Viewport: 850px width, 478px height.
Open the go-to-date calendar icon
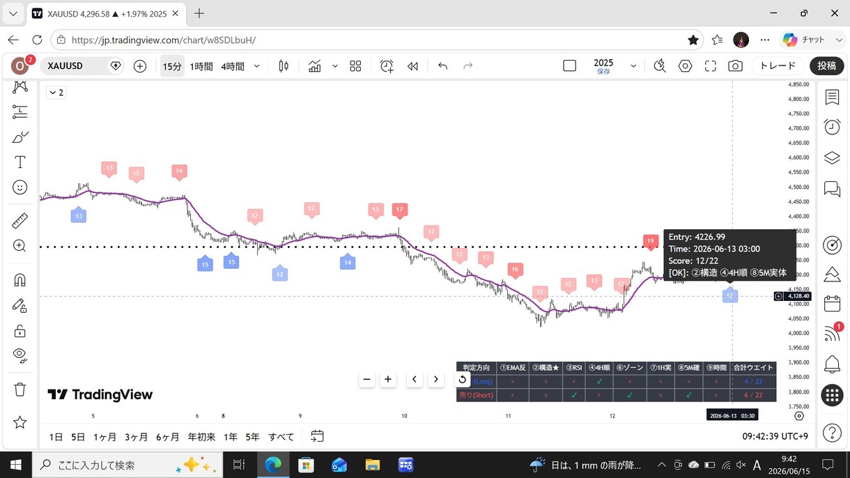pos(317,436)
